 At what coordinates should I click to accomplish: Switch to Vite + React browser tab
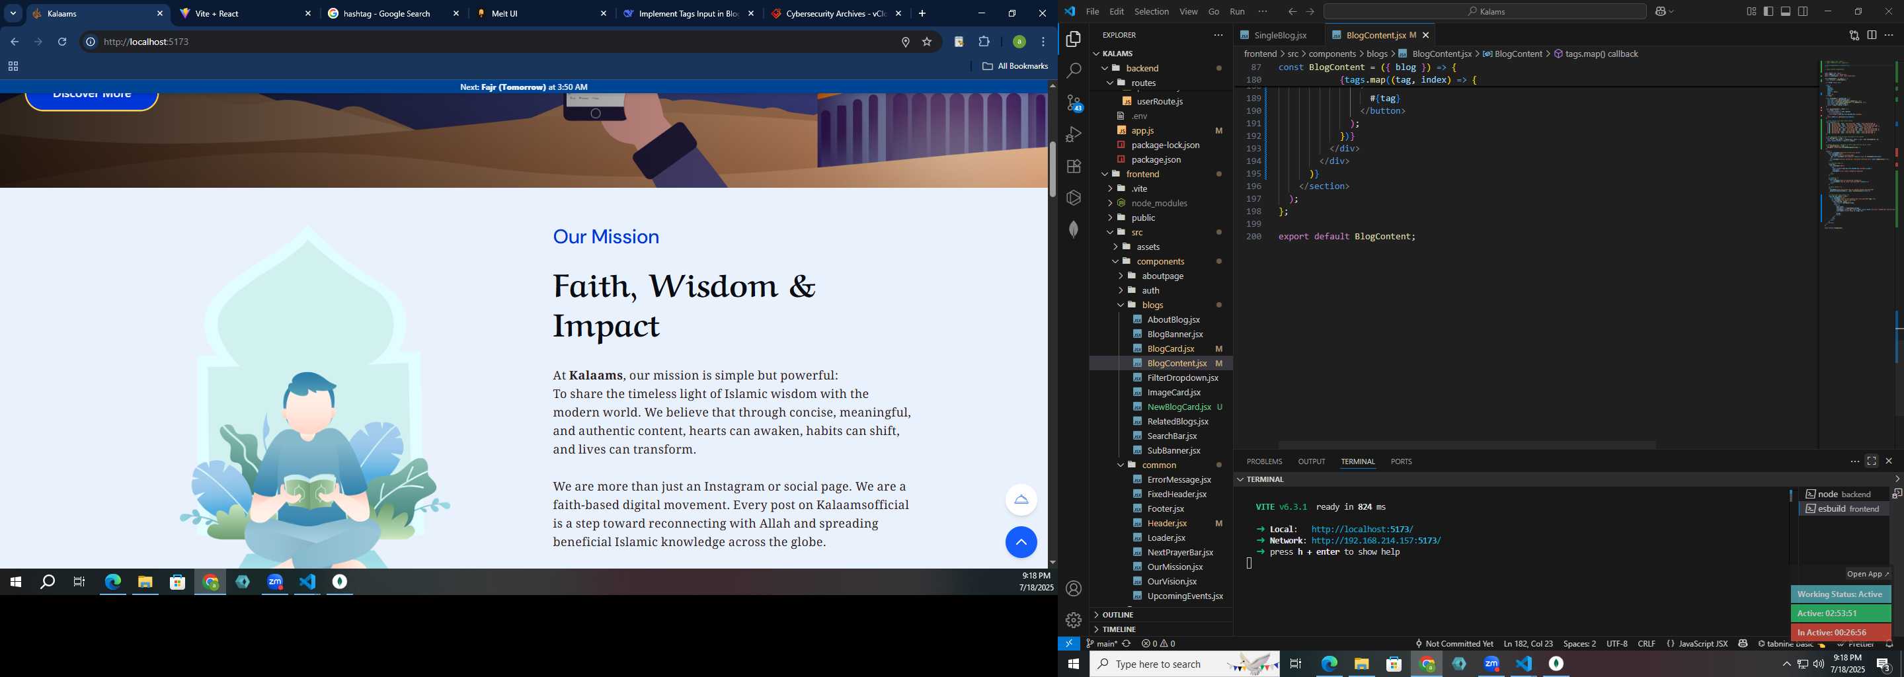point(245,13)
